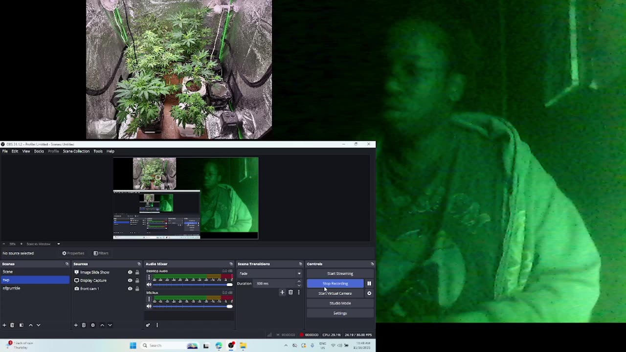Pop out the Sources dock
The image size is (626, 352).
point(139,264)
